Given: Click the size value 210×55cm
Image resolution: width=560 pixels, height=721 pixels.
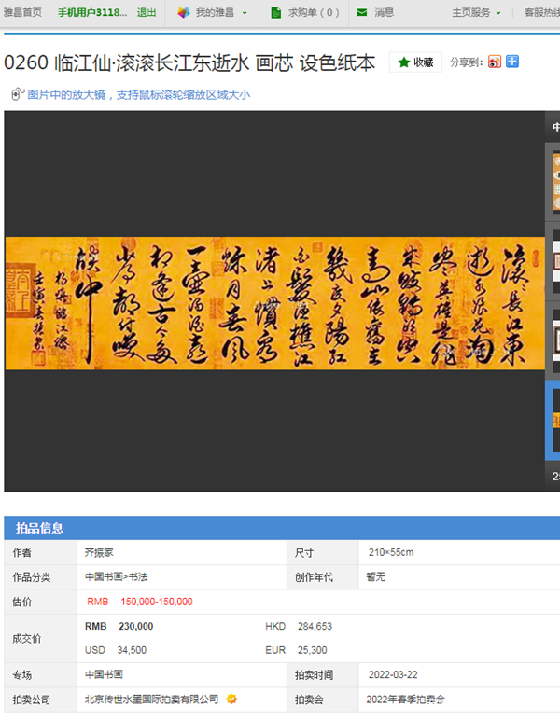Looking at the screenshot, I should (391, 552).
